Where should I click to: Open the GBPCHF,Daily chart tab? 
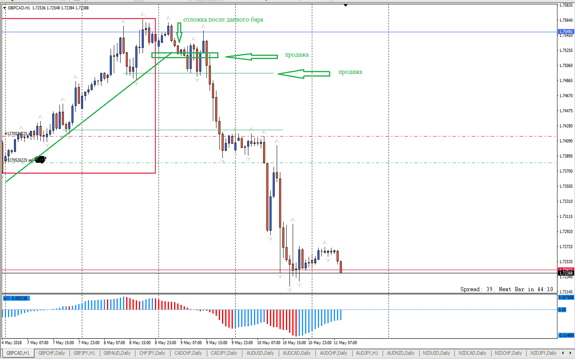click(x=52, y=353)
